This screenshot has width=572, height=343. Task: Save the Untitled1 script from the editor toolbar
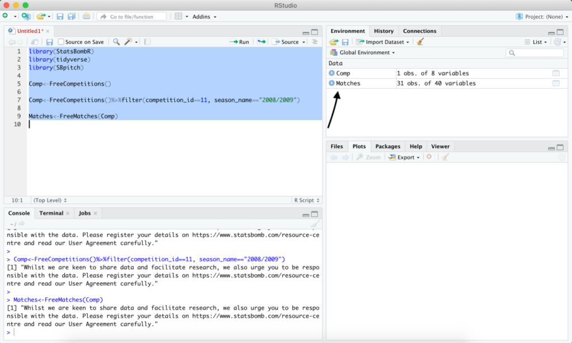50,42
